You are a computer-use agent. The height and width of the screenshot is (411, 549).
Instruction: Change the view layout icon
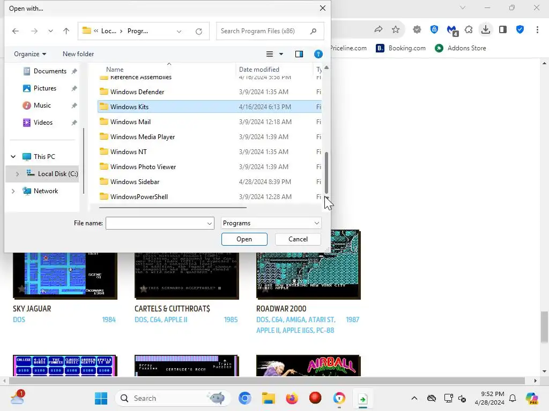click(270, 54)
